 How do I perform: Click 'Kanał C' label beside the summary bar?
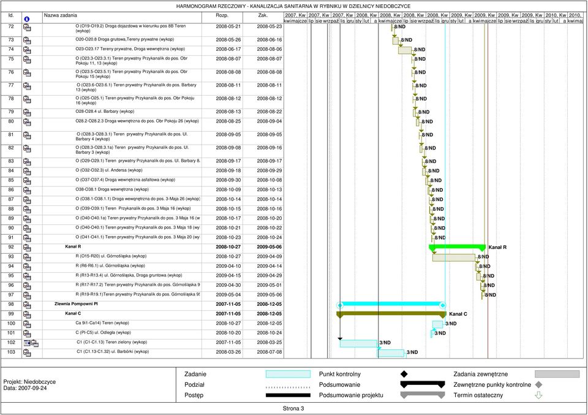(x=458, y=314)
